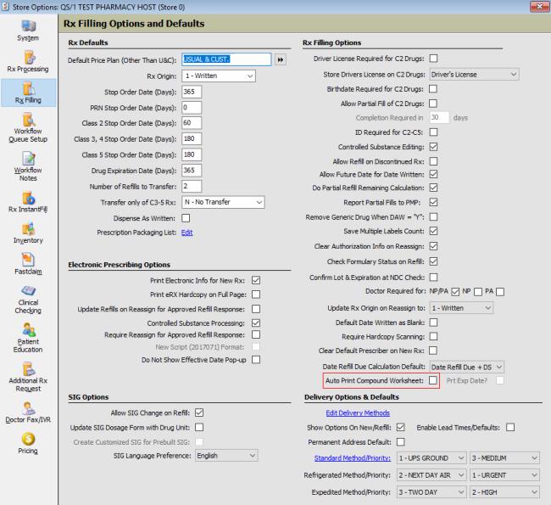Click the Standard Method/Priority link
This screenshot has width=551, height=505.
pos(353,457)
